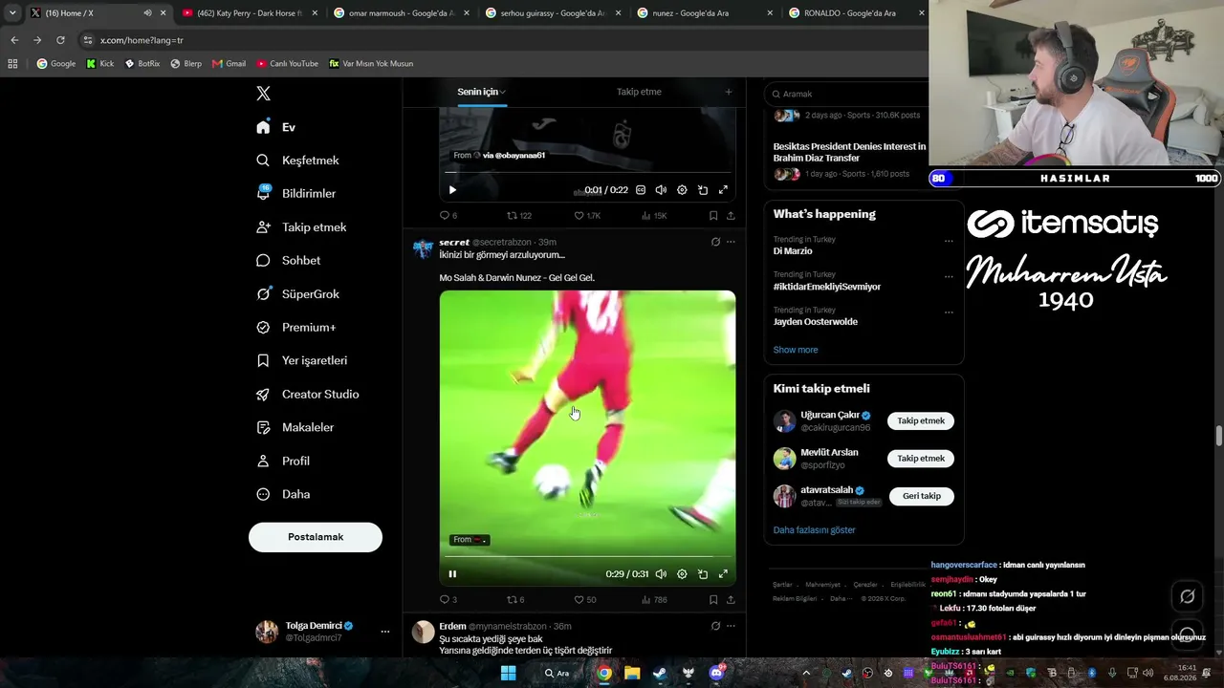This screenshot has width=1224, height=688.
Task: Open Salah Nunez video settings gear
Action: point(682,574)
